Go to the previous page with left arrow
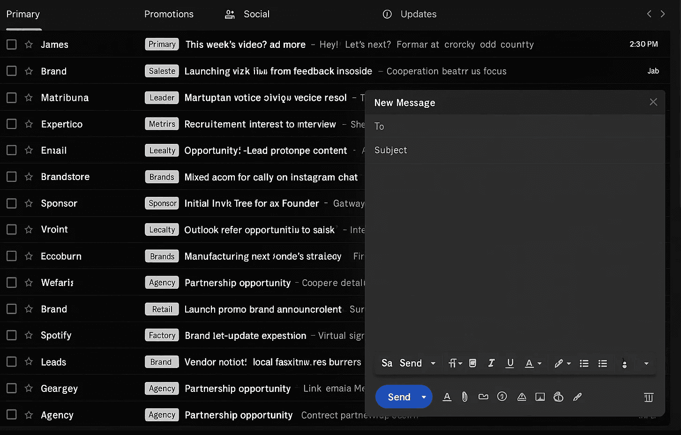 pos(649,14)
